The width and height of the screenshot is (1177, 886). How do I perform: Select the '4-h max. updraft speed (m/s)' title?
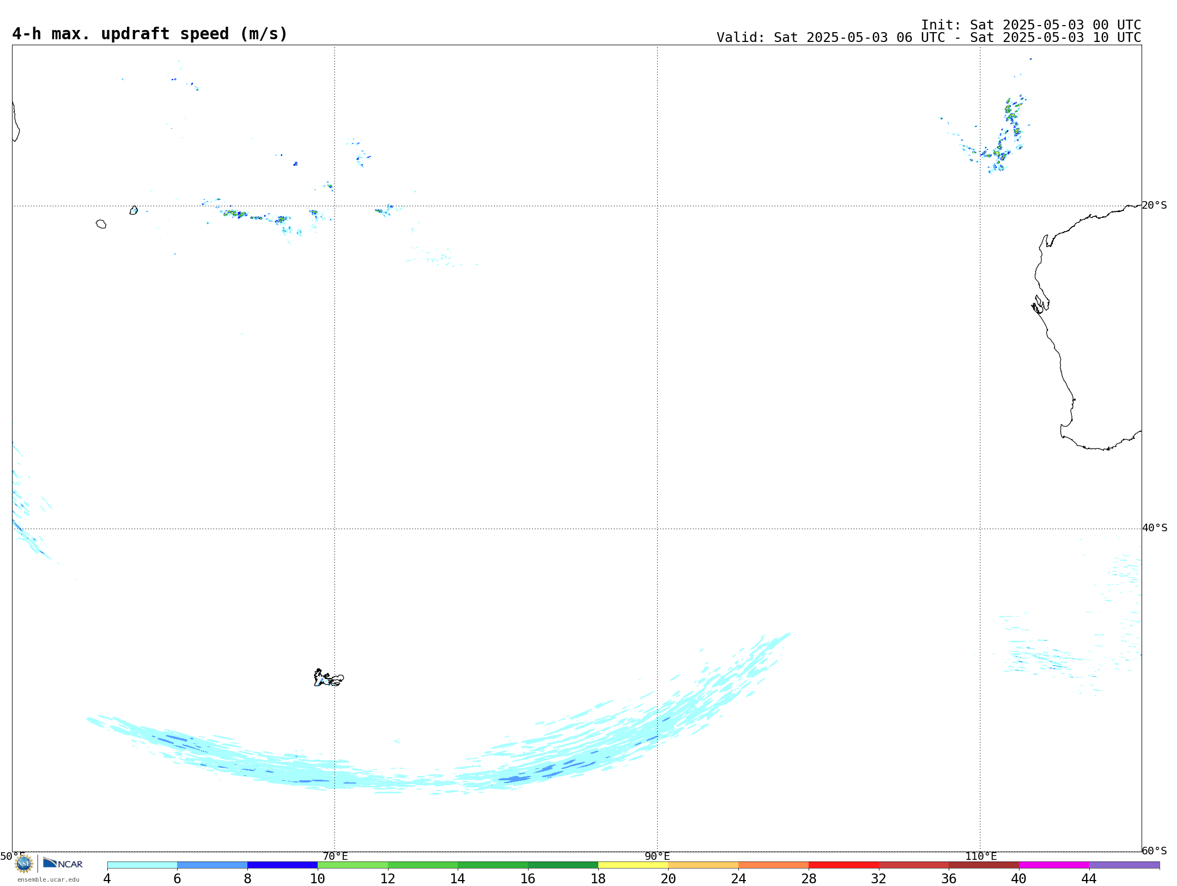[149, 34]
